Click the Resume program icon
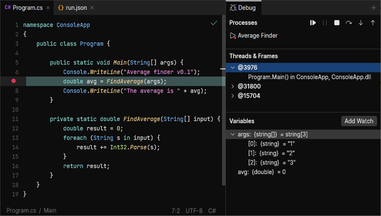The width and height of the screenshot is (381, 216). [x=313, y=23]
